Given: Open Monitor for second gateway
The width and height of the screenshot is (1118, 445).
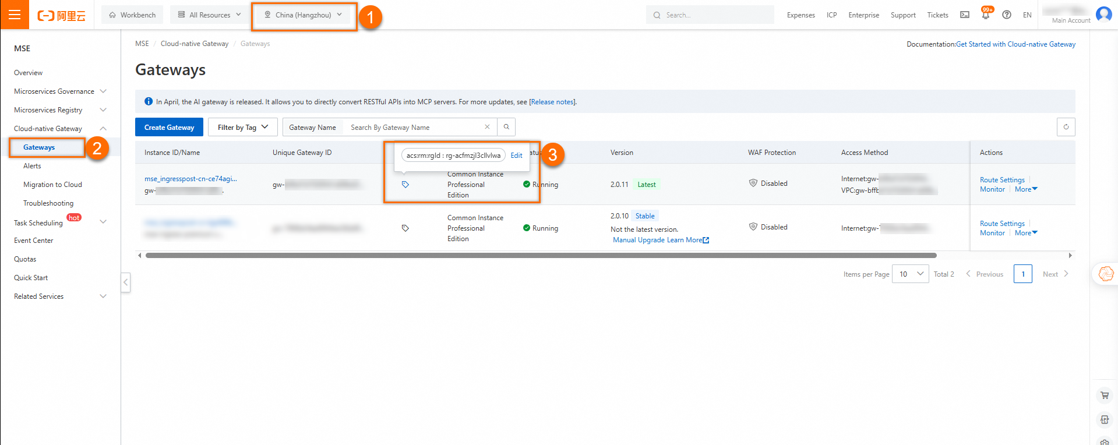Looking at the screenshot, I should click(992, 233).
